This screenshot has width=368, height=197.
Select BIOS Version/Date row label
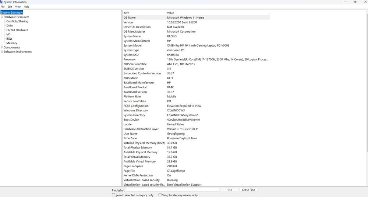pyautogui.click(x=135, y=64)
